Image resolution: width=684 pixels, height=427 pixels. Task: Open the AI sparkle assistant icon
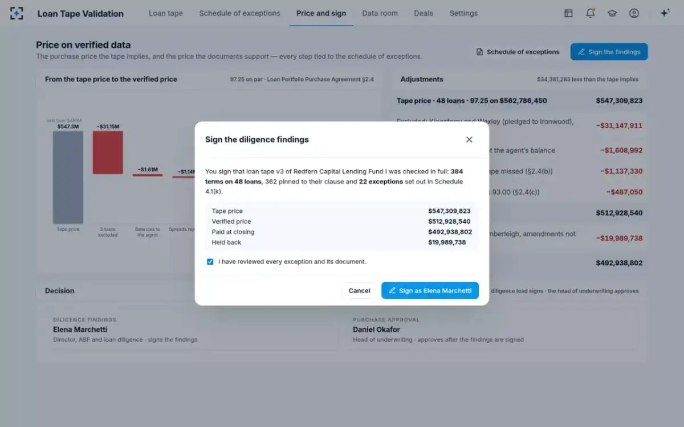[x=665, y=13]
